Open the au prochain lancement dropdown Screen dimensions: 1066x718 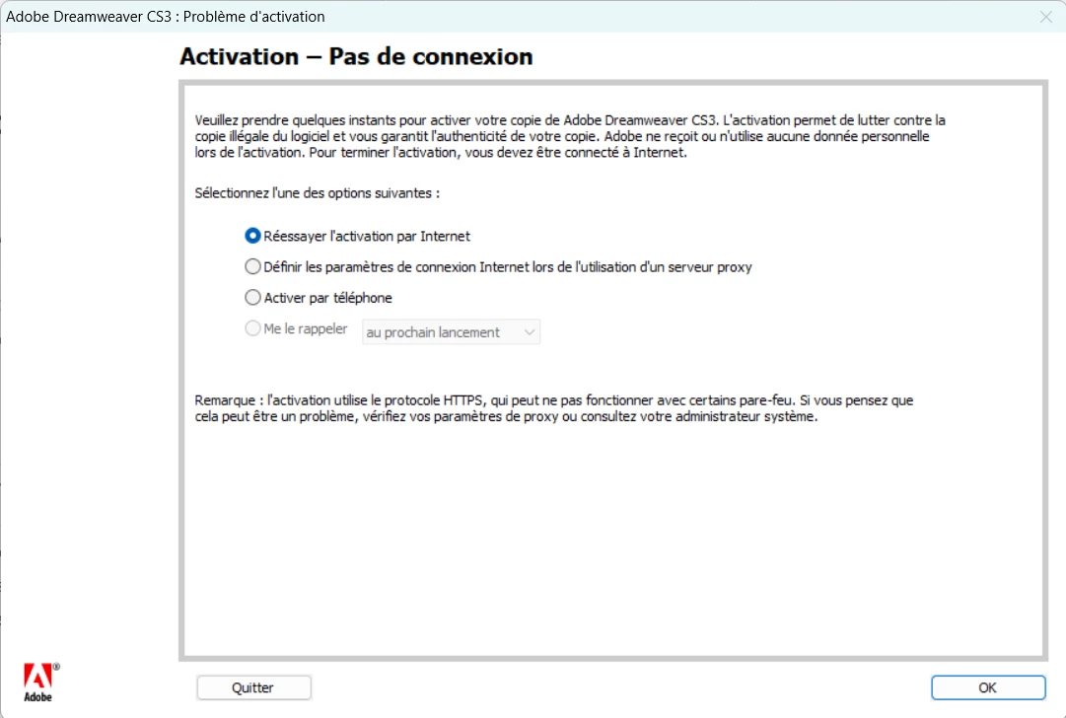451,331
